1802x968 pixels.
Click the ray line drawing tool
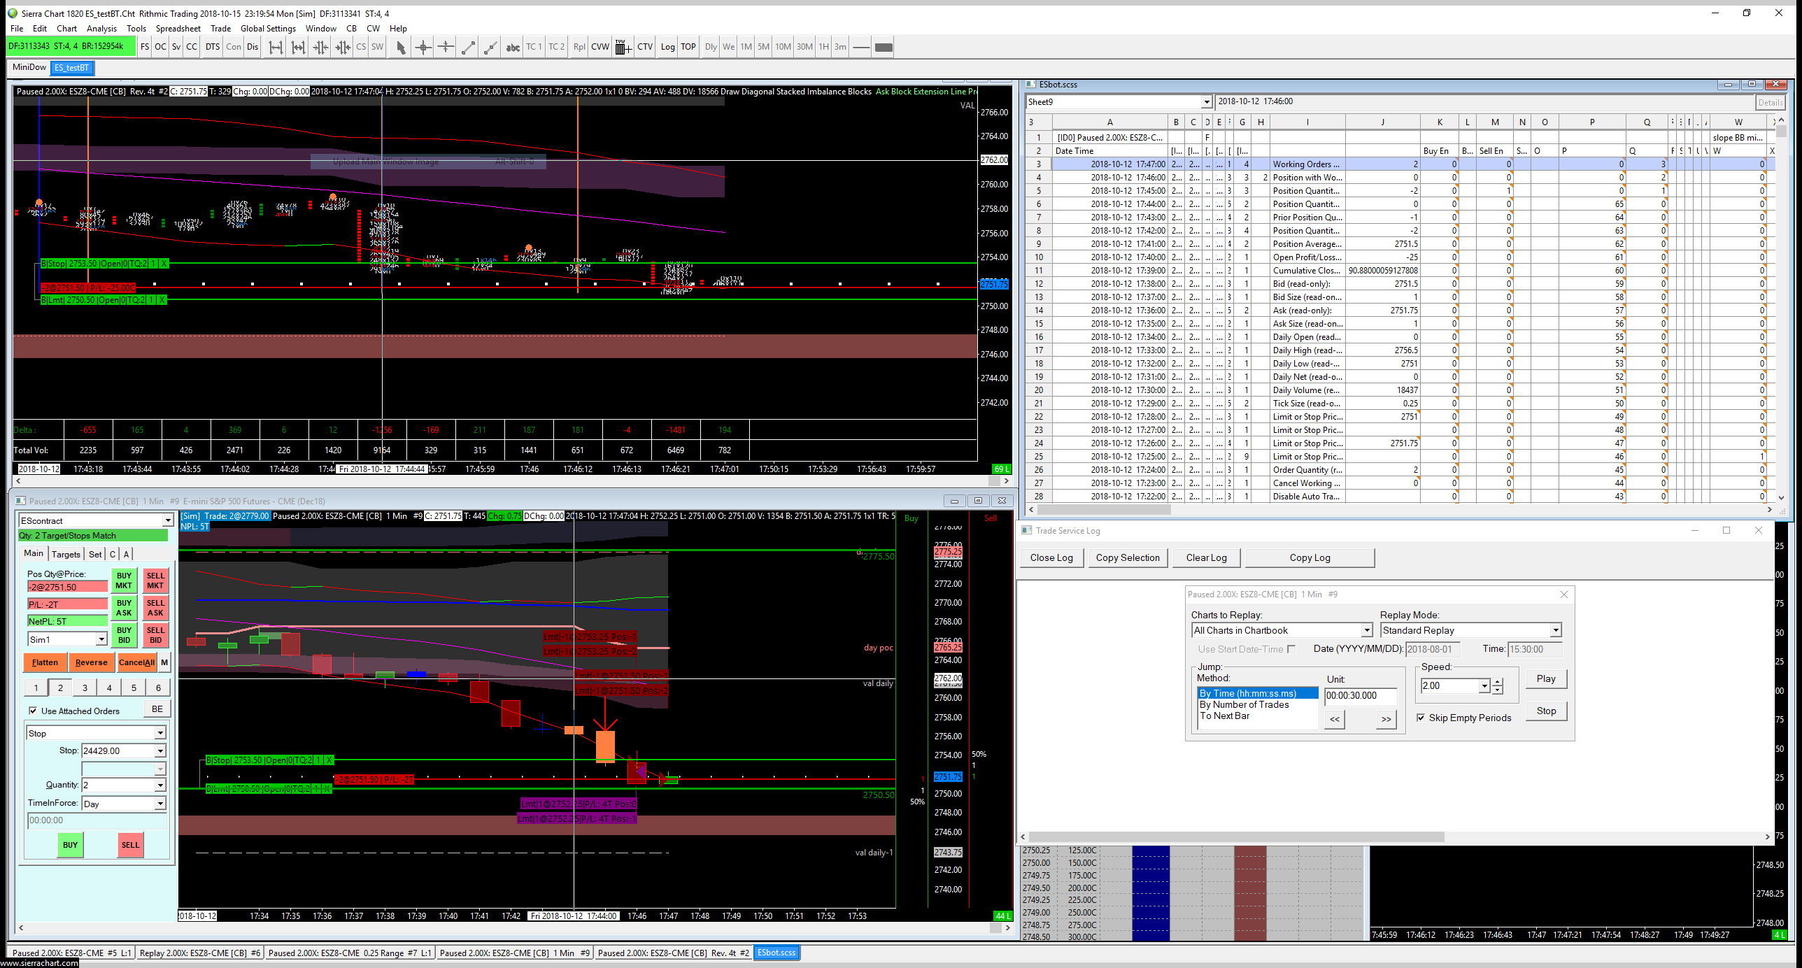click(490, 48)
